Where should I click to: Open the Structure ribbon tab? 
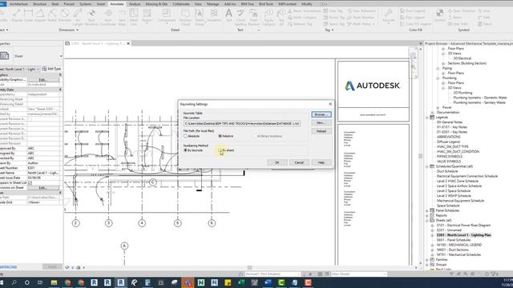coord(39,4)
